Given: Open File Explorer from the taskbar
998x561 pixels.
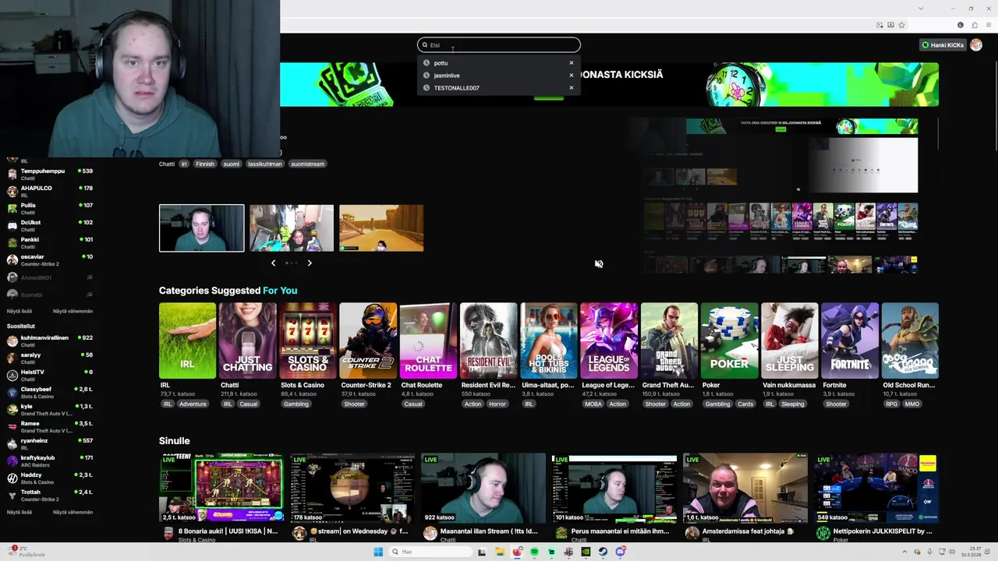Looking at the screenshot, I should click(500, 552).
